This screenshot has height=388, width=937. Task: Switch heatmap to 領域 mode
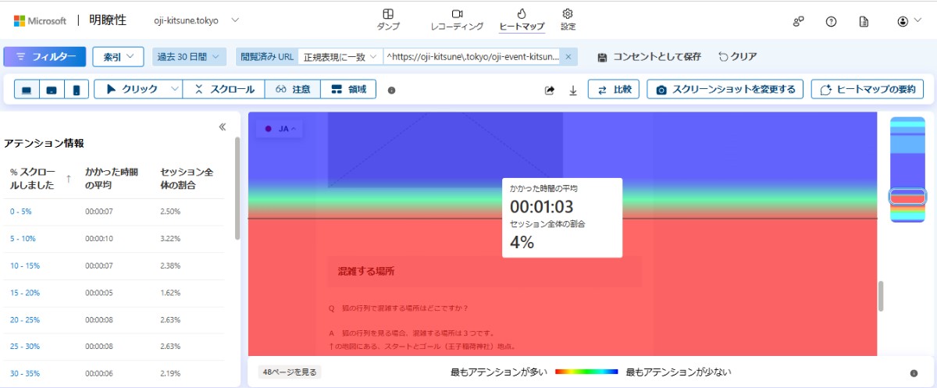point(348,89)
